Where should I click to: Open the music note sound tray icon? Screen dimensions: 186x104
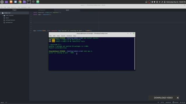(x=162, y=2)
